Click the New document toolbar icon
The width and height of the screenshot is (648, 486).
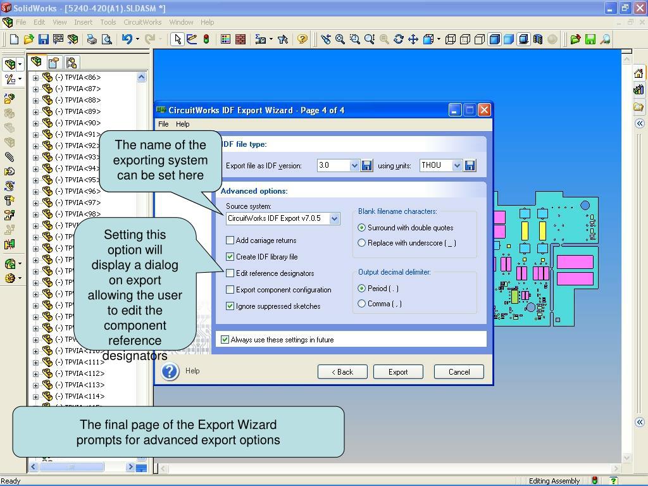click(14, 39)
